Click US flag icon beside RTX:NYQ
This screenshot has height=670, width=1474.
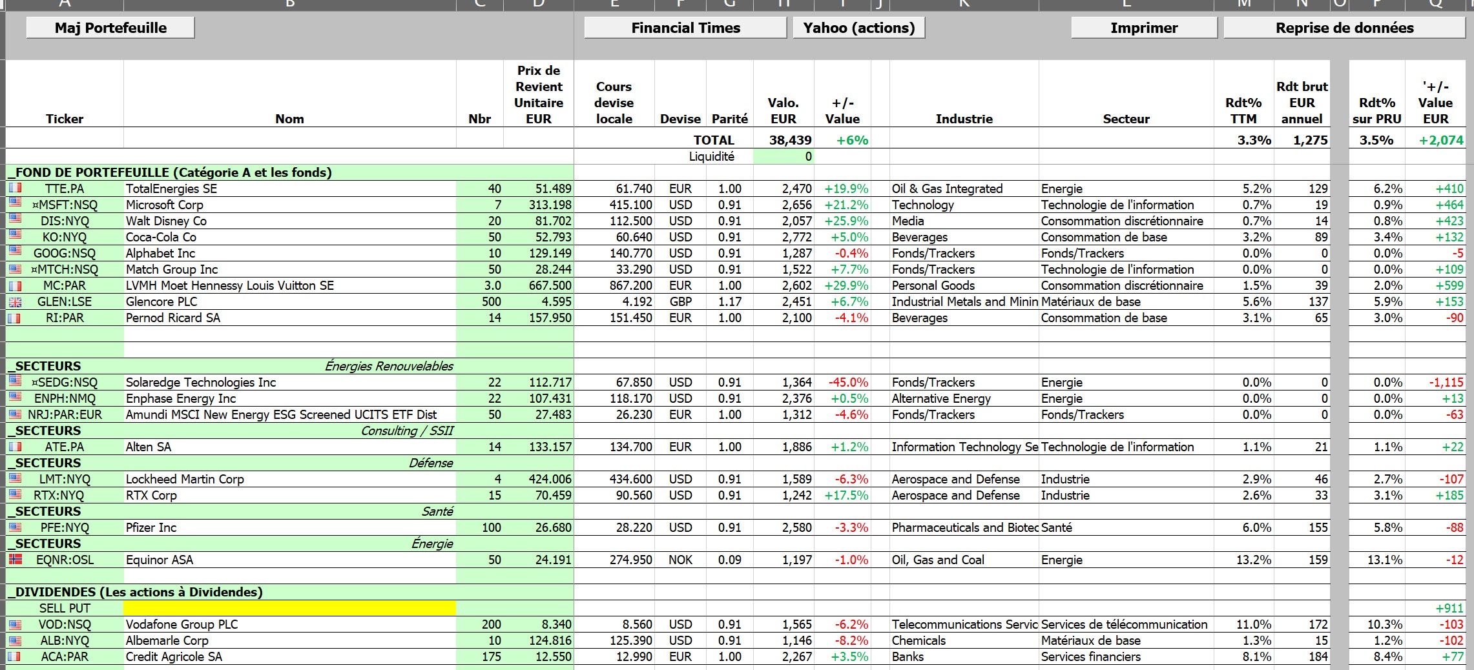point(15,494)
